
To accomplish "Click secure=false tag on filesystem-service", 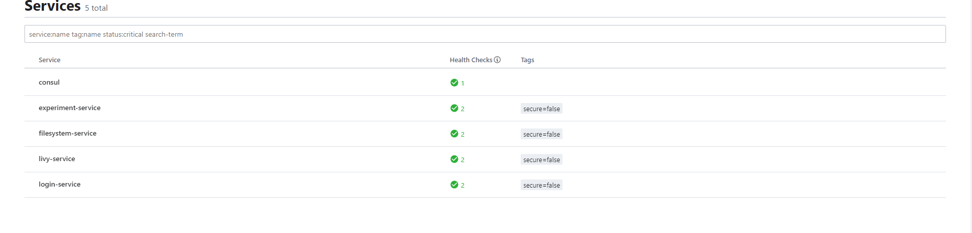I will (x=541, y=134).
